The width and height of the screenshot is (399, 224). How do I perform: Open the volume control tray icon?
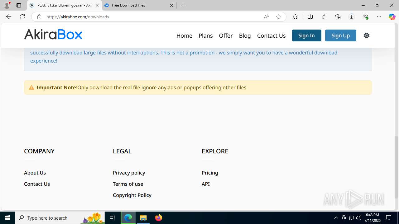(359, 218)
